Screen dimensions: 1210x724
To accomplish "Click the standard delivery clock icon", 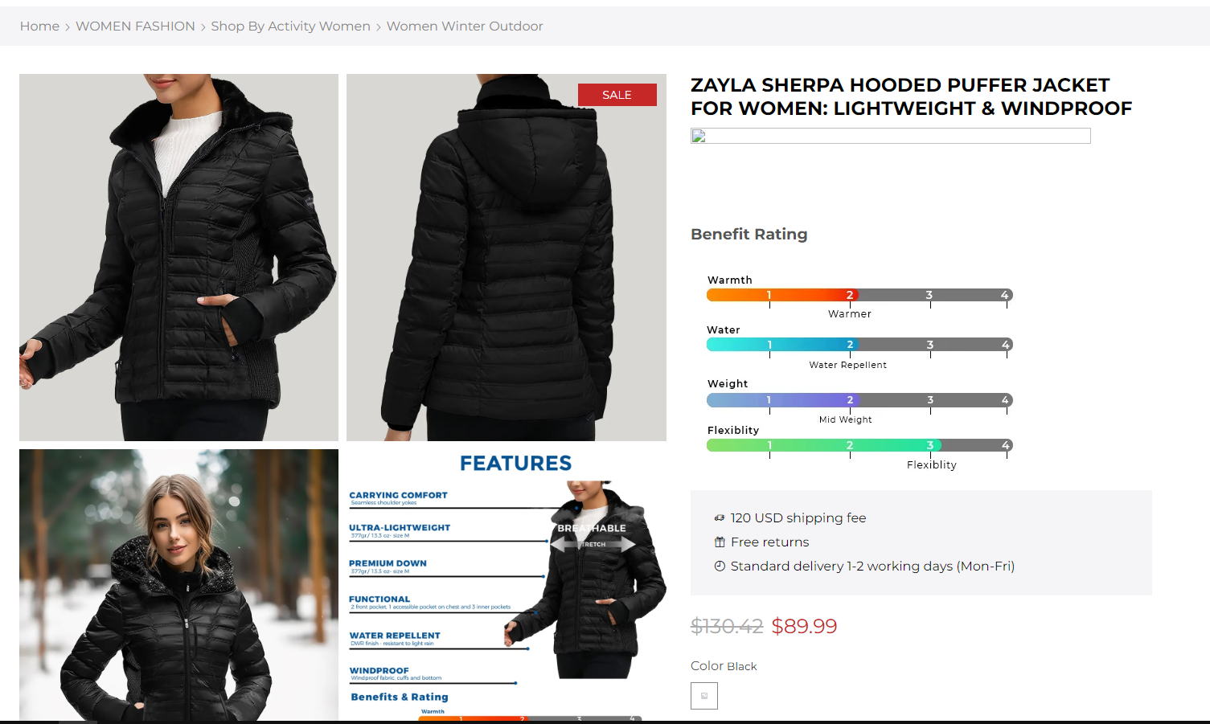I will [720, 567].
